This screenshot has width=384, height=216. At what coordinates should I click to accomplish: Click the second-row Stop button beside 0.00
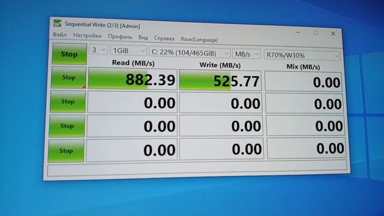(x=68, y=101)
